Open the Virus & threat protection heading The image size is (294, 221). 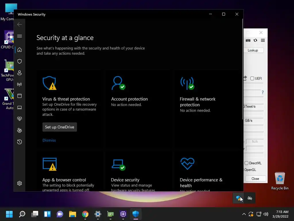(x=66, y=99)
